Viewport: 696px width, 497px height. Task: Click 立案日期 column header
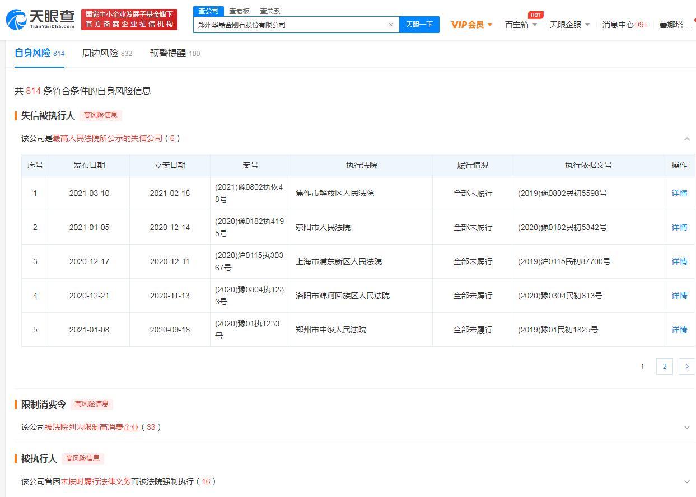point(170,165)
